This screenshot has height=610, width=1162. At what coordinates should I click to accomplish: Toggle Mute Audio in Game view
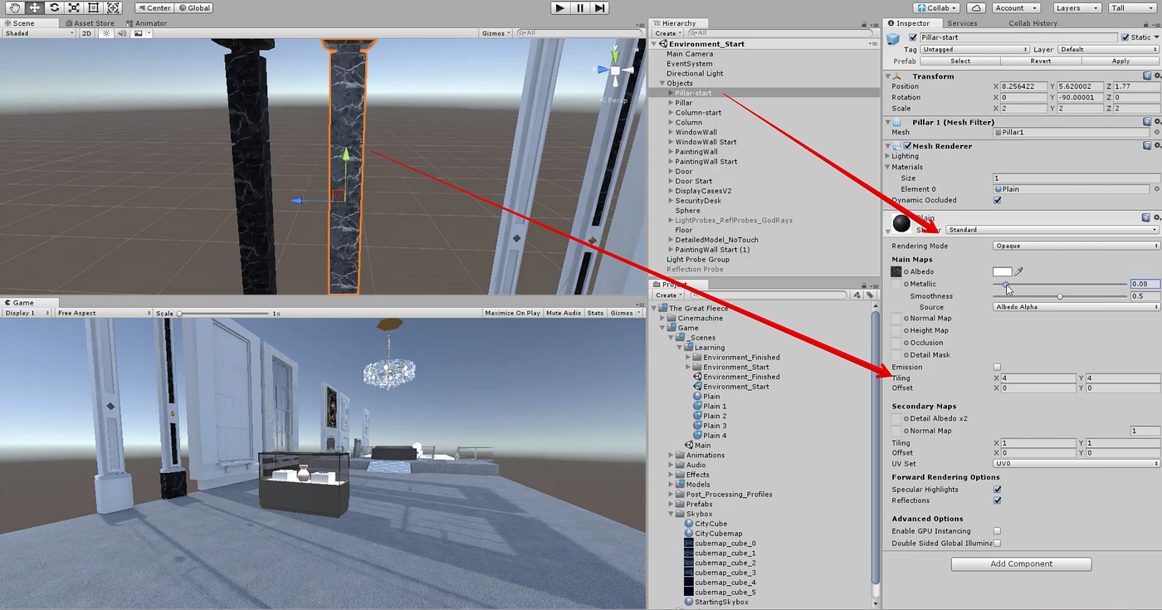pyautogui.click(x=563, y=313)
